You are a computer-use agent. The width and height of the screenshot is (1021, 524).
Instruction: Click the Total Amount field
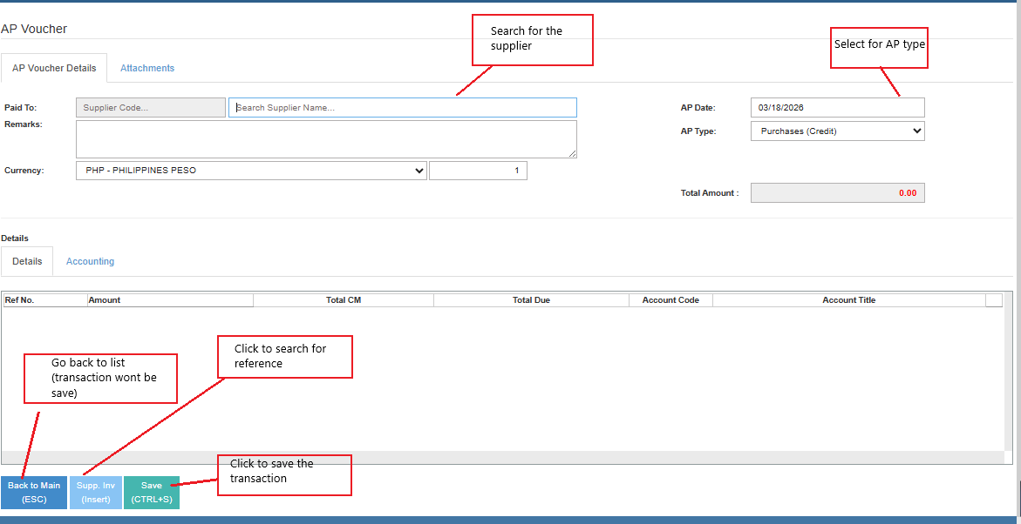click(x=837, y=193)
